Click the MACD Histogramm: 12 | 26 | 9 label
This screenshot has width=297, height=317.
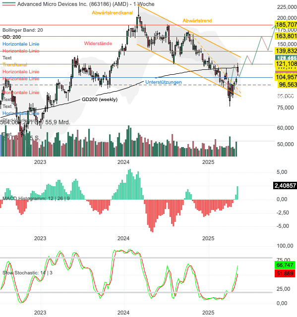point(36,198)
